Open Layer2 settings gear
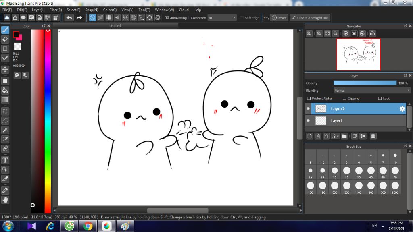This screenshot has width=413, height=232. (x=402, y=109)
